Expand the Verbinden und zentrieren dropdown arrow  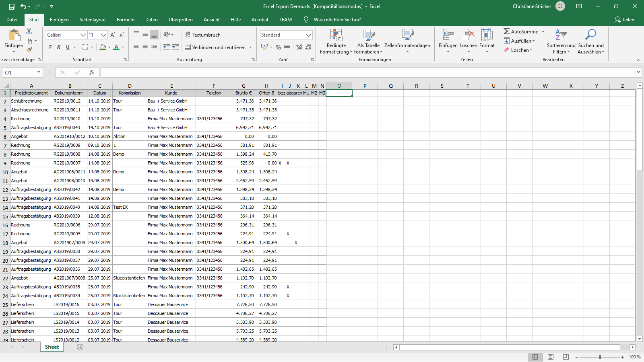tap(250, 47)
